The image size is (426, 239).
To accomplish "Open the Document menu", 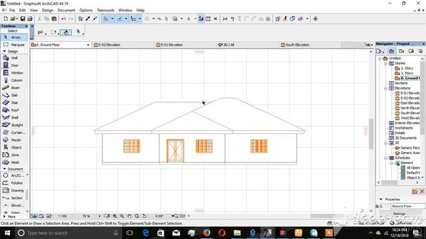I will click(x=67, y=11).
